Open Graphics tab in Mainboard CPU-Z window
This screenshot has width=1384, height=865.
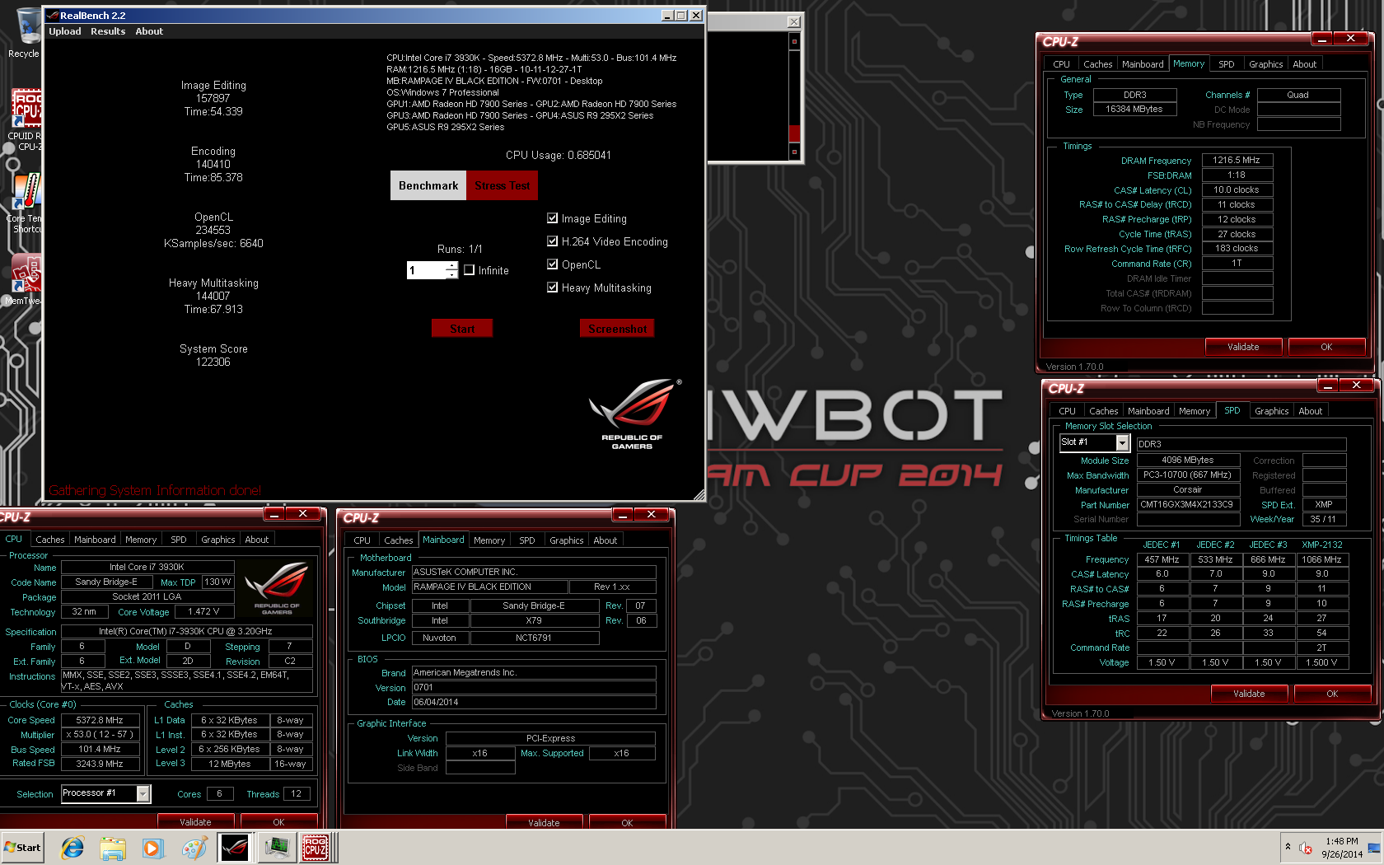567,540
